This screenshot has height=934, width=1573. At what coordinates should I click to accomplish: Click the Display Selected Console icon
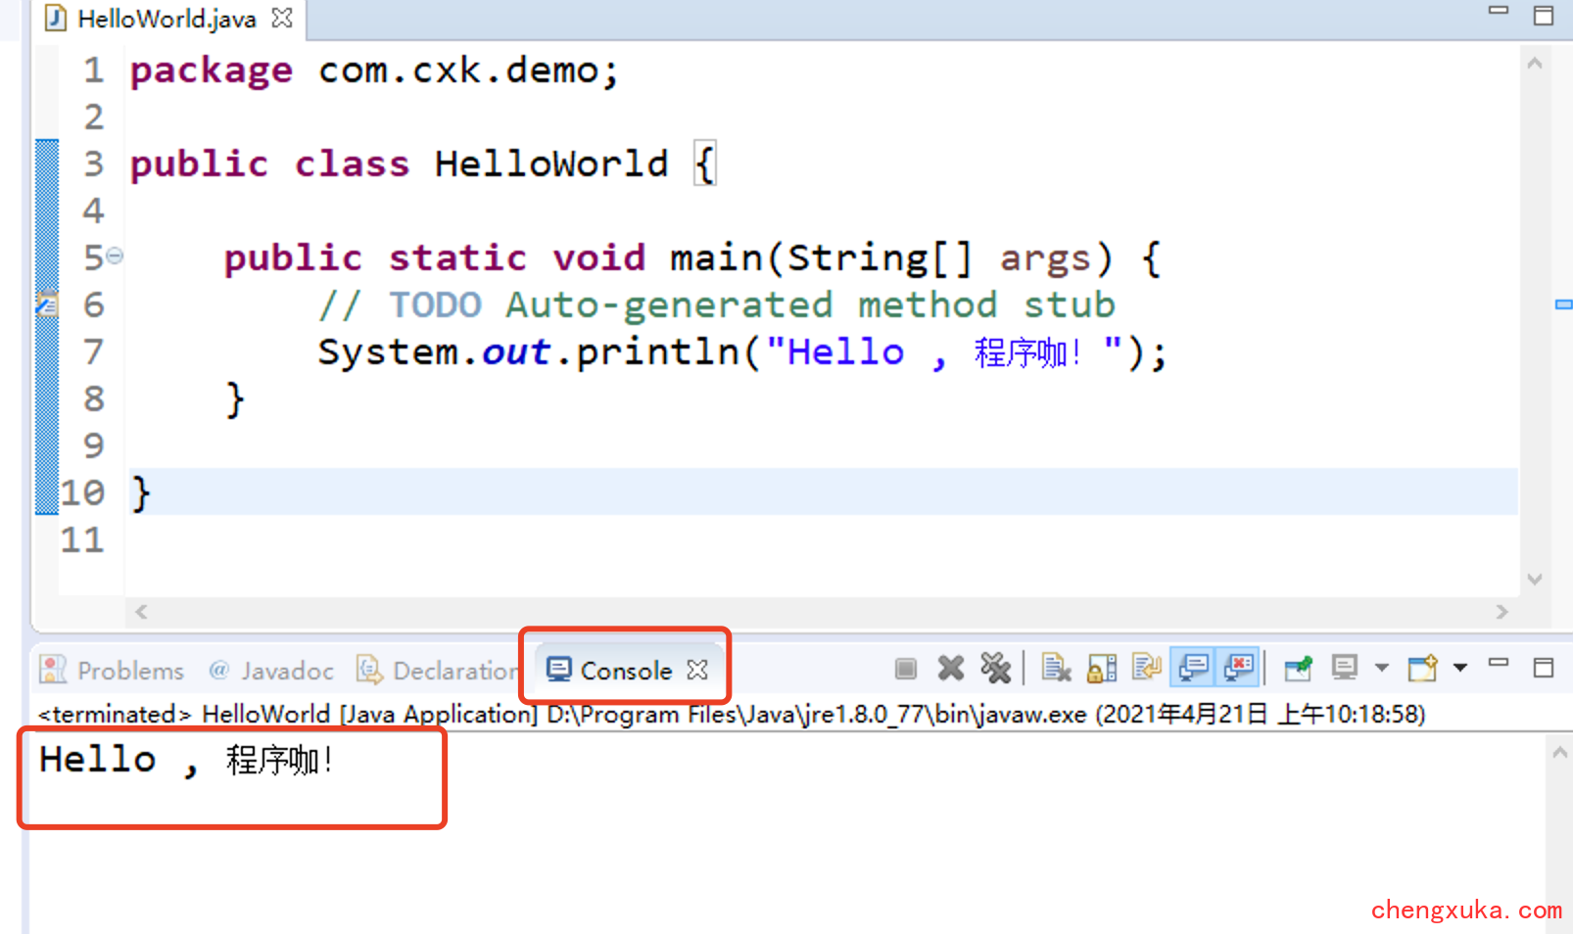(x=1345, y=669)
